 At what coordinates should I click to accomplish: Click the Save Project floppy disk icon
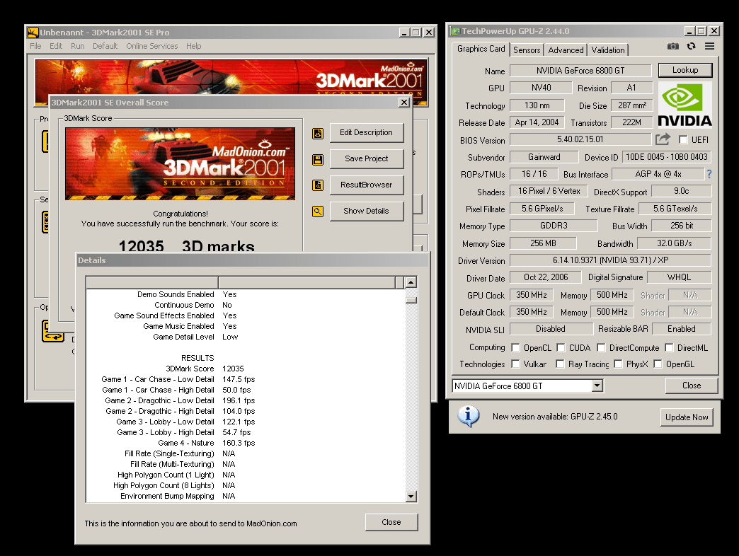coord(318,160)
